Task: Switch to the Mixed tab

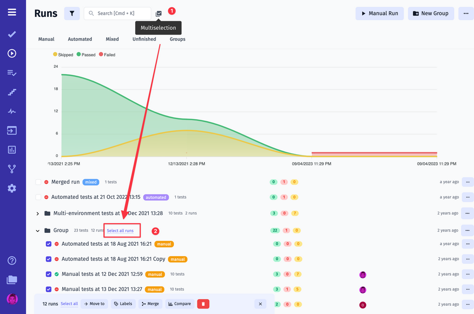Action: click(112, 39)
